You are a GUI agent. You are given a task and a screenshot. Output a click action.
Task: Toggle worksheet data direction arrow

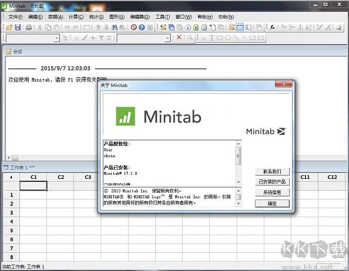pyautogui.click(x=11, y=177)
